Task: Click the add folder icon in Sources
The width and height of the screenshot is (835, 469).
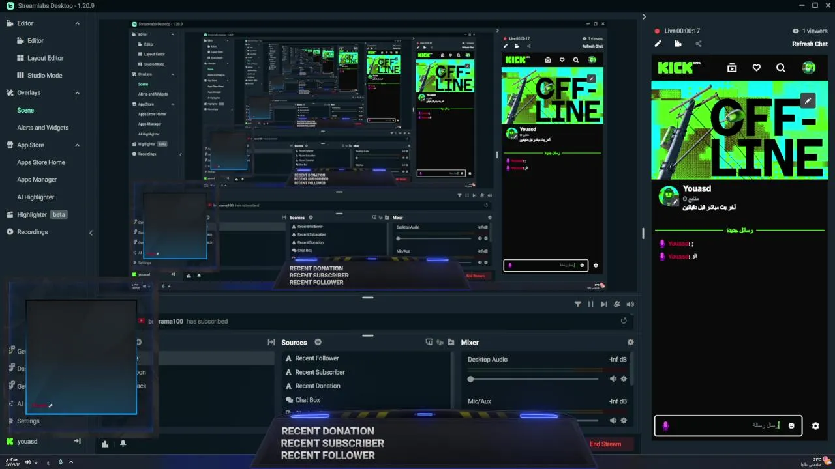Action: [450, 342]
